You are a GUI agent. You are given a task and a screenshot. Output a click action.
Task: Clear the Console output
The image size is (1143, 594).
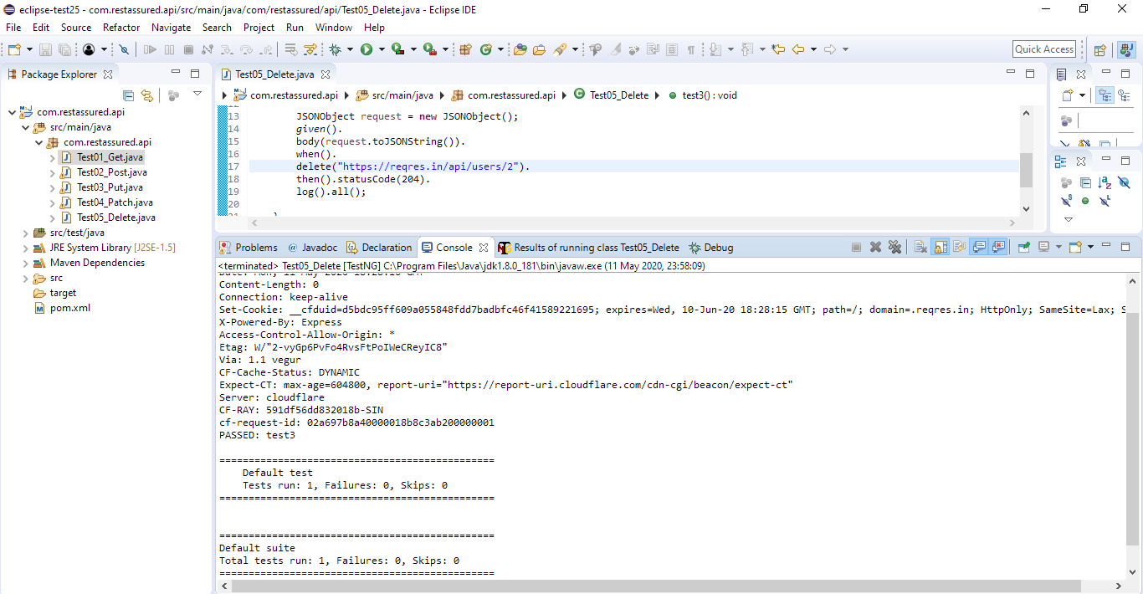(x=919, y=246)
